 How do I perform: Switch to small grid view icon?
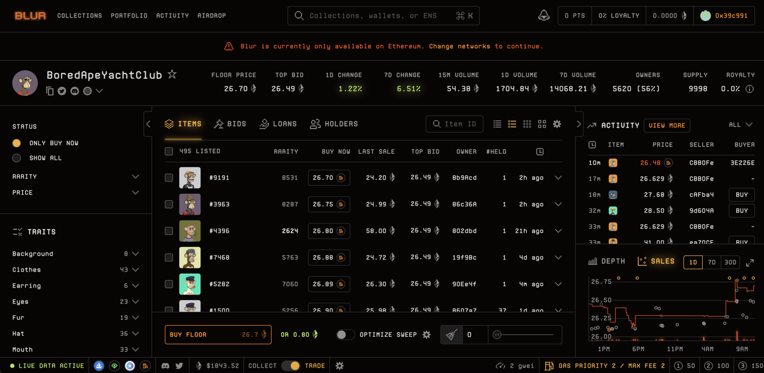[x=527, y=124]
